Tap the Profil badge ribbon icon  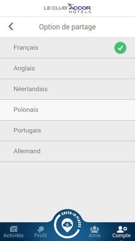40,229
